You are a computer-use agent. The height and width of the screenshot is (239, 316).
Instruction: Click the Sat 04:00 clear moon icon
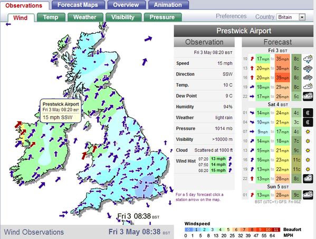[308, 122]
